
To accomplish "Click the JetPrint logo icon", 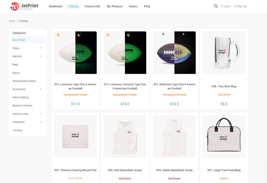I will 15,6.
